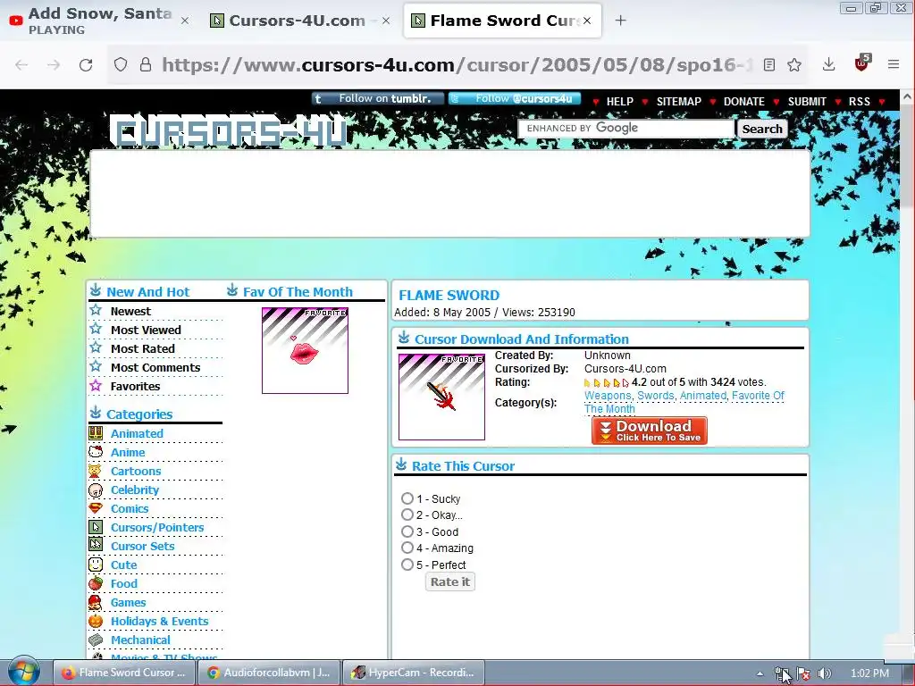Close the Add Snow, Santa tab

[x=184, y=21]
